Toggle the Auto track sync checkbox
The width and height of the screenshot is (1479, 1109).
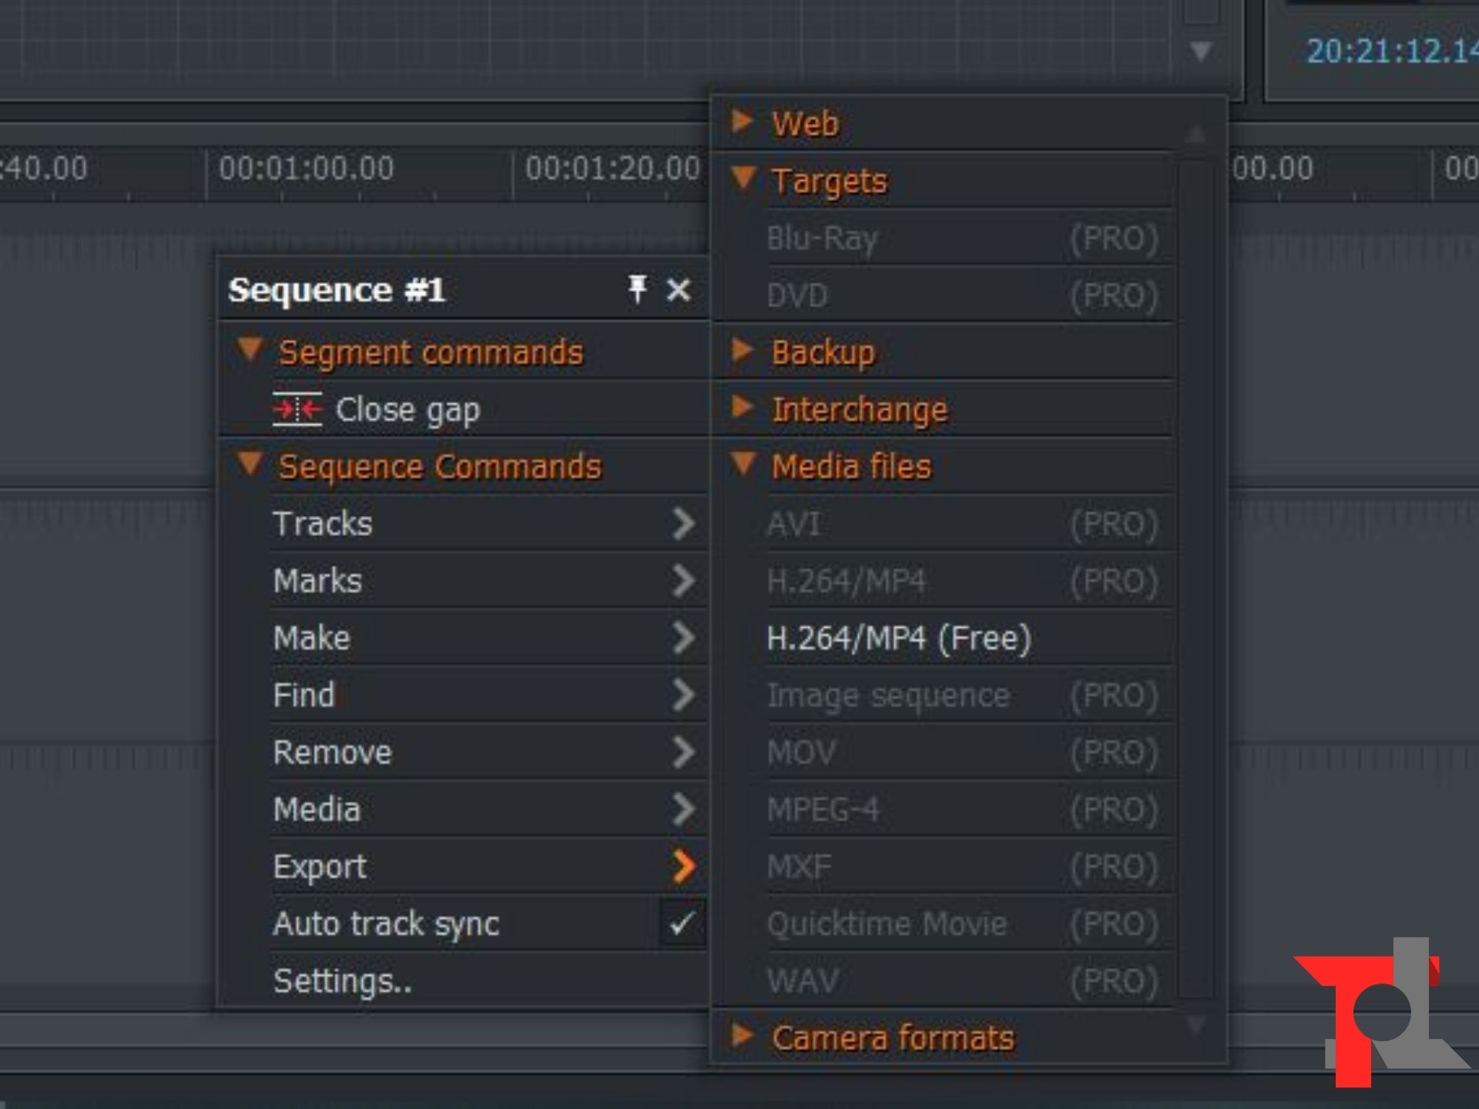click(682, 923)
